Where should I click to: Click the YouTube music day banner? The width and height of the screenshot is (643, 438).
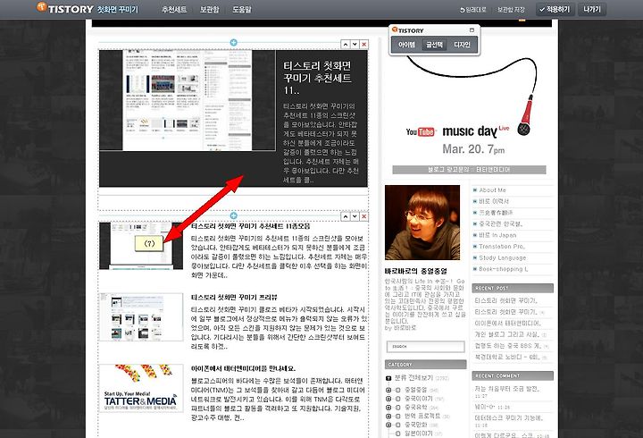(469, 106)
